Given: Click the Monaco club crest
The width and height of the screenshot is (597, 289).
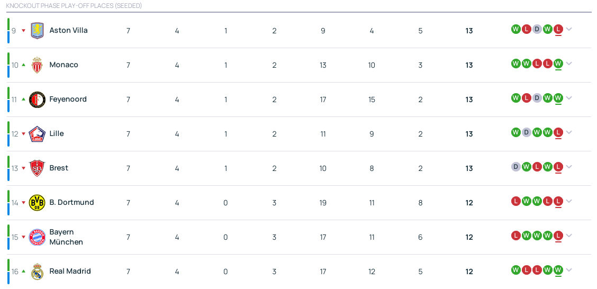Looking at the screenshot, I should pyautogui.click(x=37, y=65).
